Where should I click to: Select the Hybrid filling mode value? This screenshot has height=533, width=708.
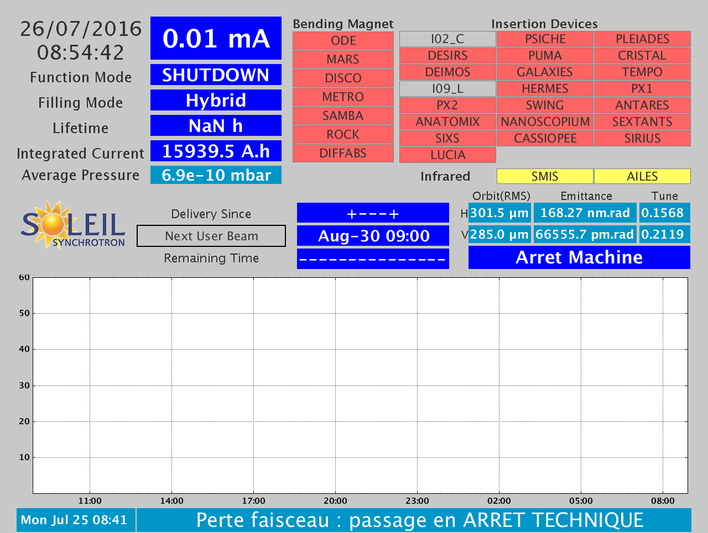(x=216, y=100)
